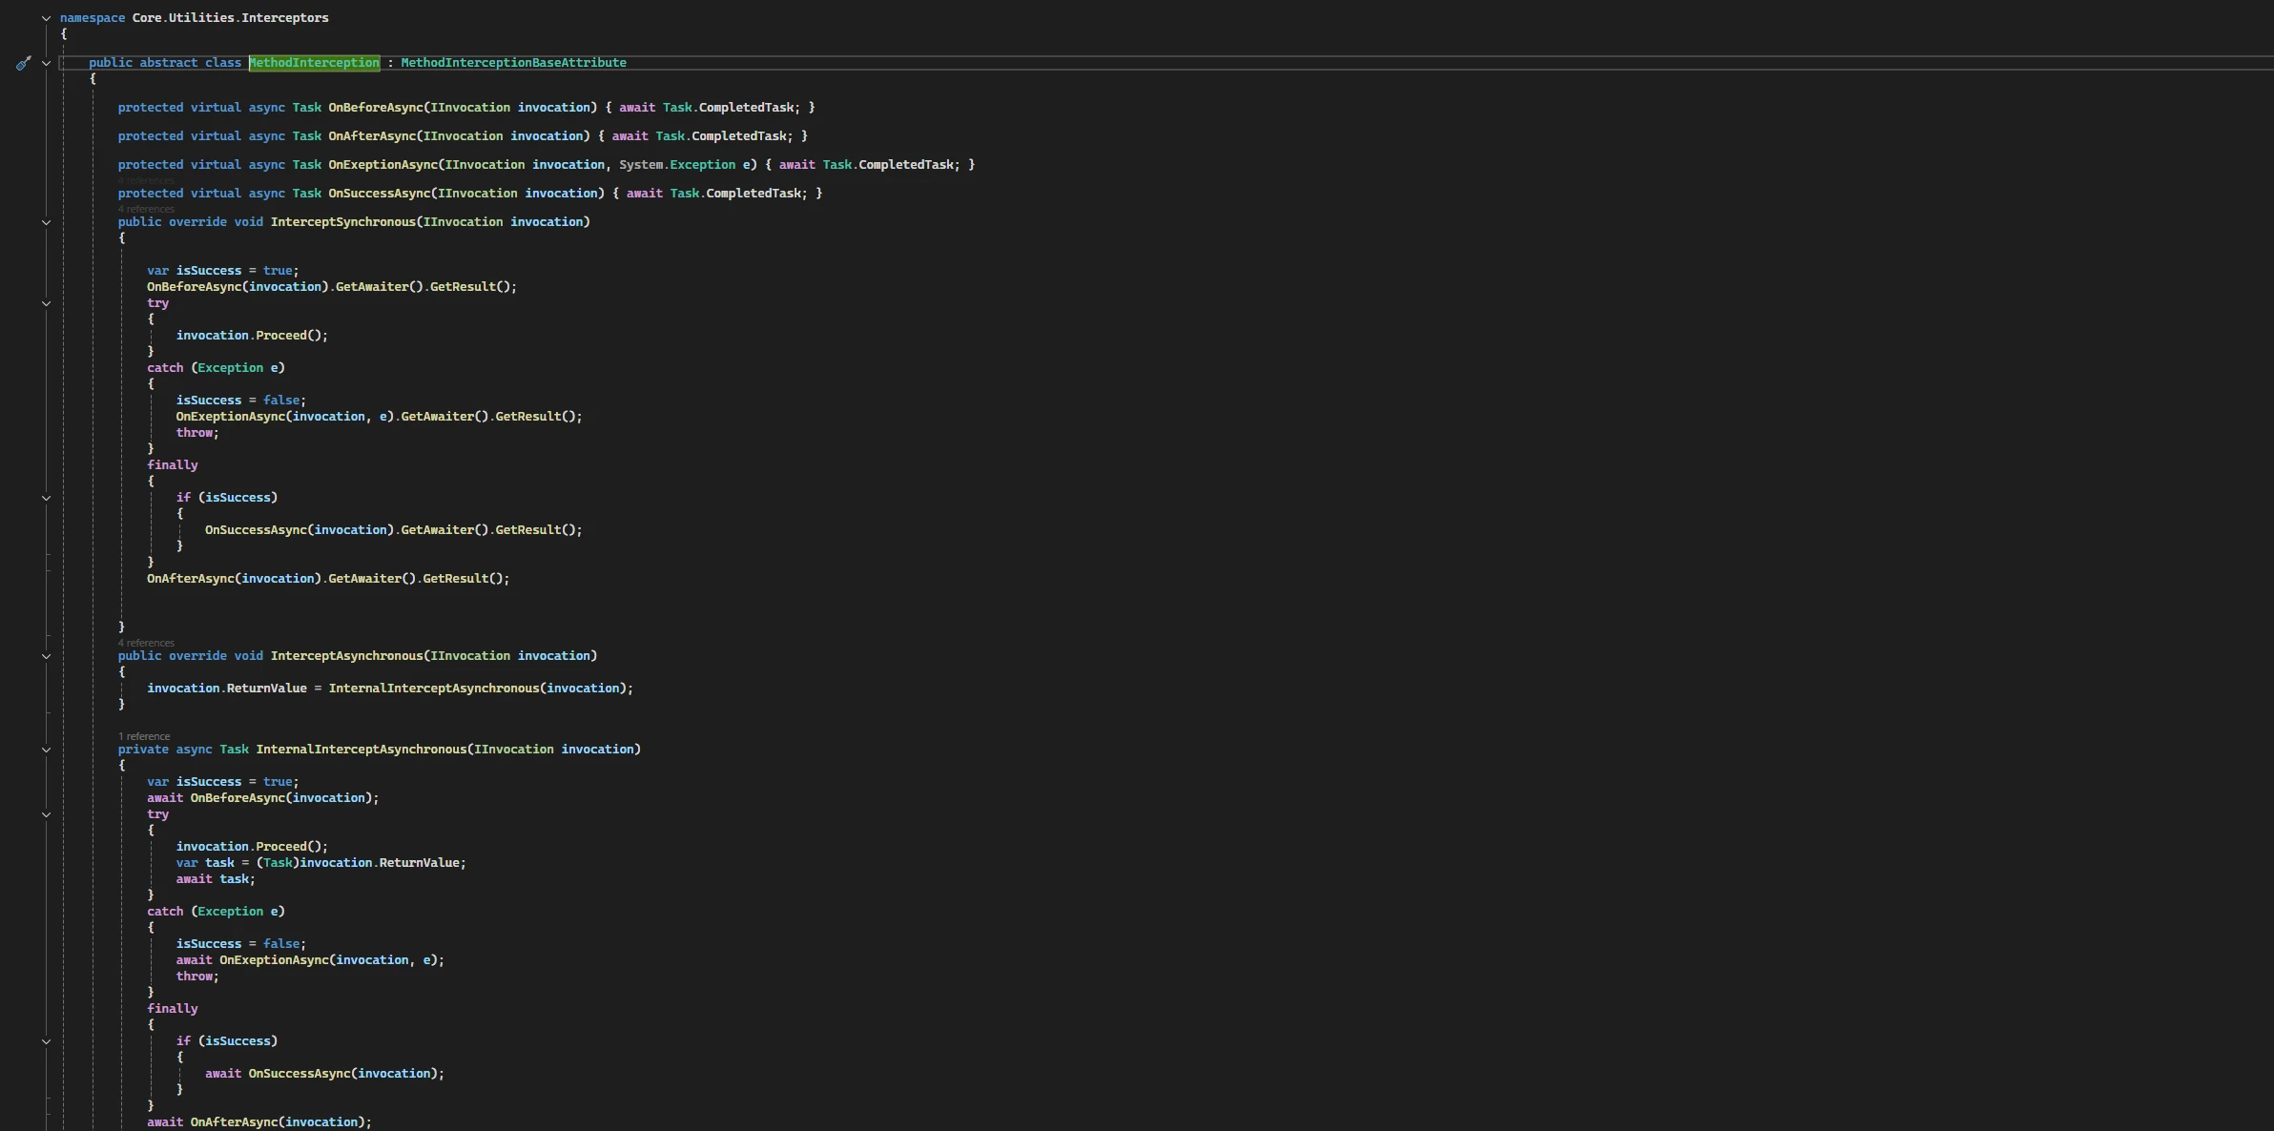
Task: Click the 'await task;' statement
Action: [216, 879]
